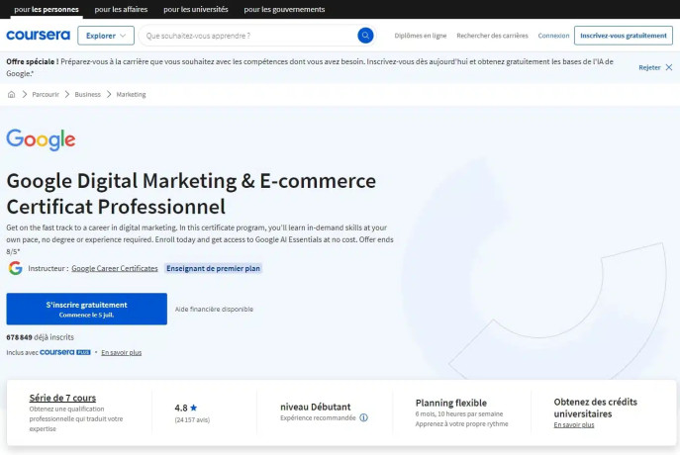Click En savoir plus beside Coursera Plus
Screen dimensions: 680x455
122,352
